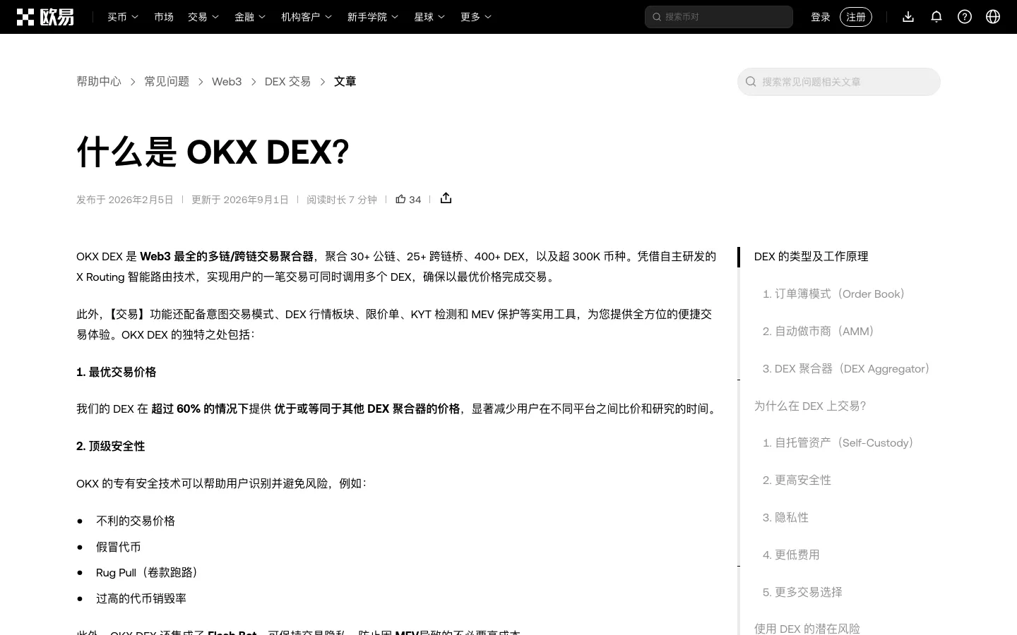Image resolution: width=1017 pixels, height=635 pixels.
Task: Click the OKX 欧易 logo
Action: (45, 17)
